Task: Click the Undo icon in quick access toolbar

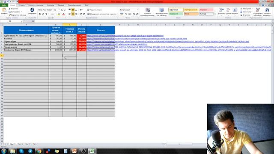Action: 8,2
